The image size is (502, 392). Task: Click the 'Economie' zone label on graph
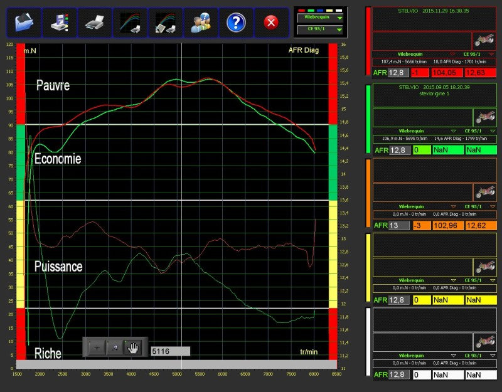[58, 159]
